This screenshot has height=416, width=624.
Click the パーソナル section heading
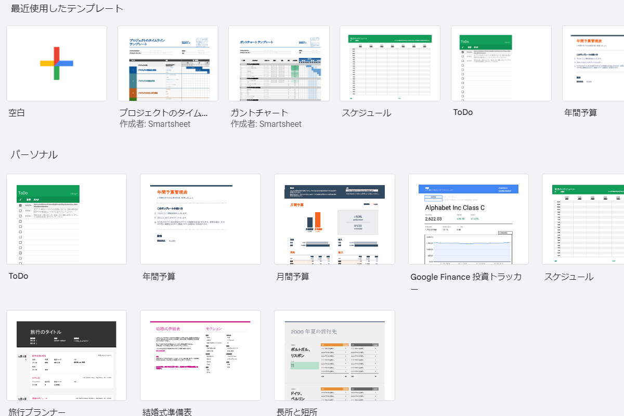[34, 155]
